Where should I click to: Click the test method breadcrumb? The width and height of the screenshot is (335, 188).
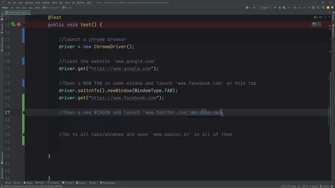67,7
